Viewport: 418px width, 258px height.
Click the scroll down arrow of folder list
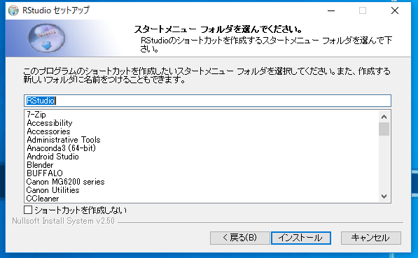[x=384, y=196]
